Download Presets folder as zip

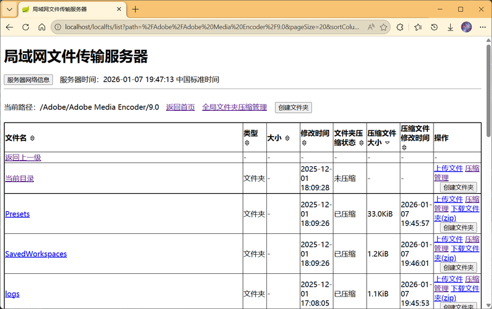pyautogui.click(x=465, y=209)
